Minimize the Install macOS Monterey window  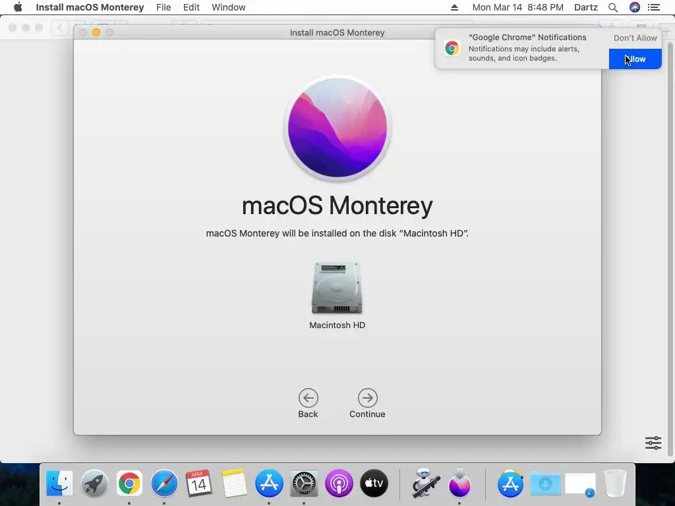[x=96, y=32]
